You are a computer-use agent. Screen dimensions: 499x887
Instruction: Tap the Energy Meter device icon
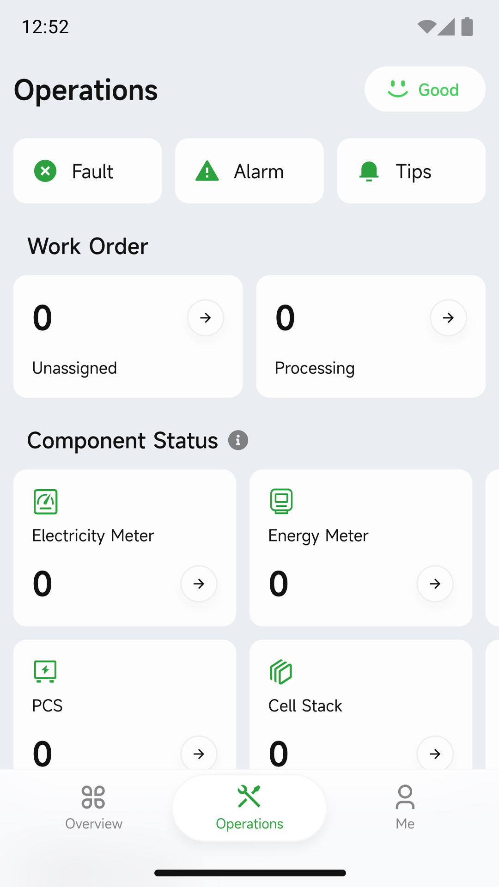(281, 502)
